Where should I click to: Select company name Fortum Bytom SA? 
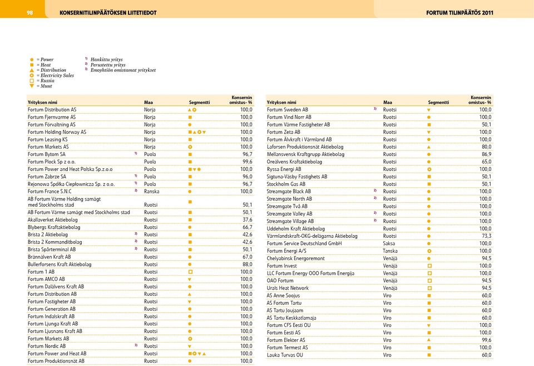point(47,154)
